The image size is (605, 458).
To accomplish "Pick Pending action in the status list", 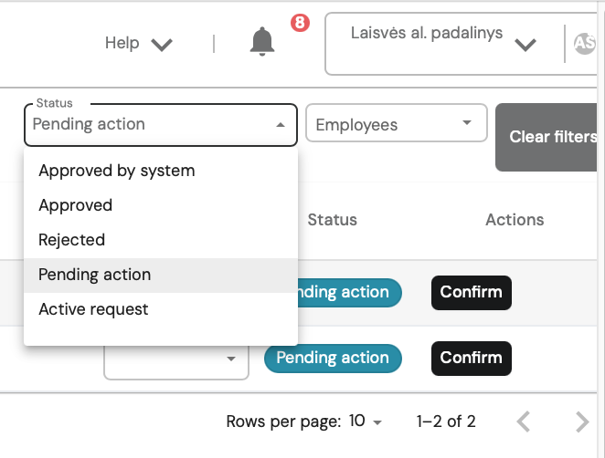I will [x=95, y=275].
